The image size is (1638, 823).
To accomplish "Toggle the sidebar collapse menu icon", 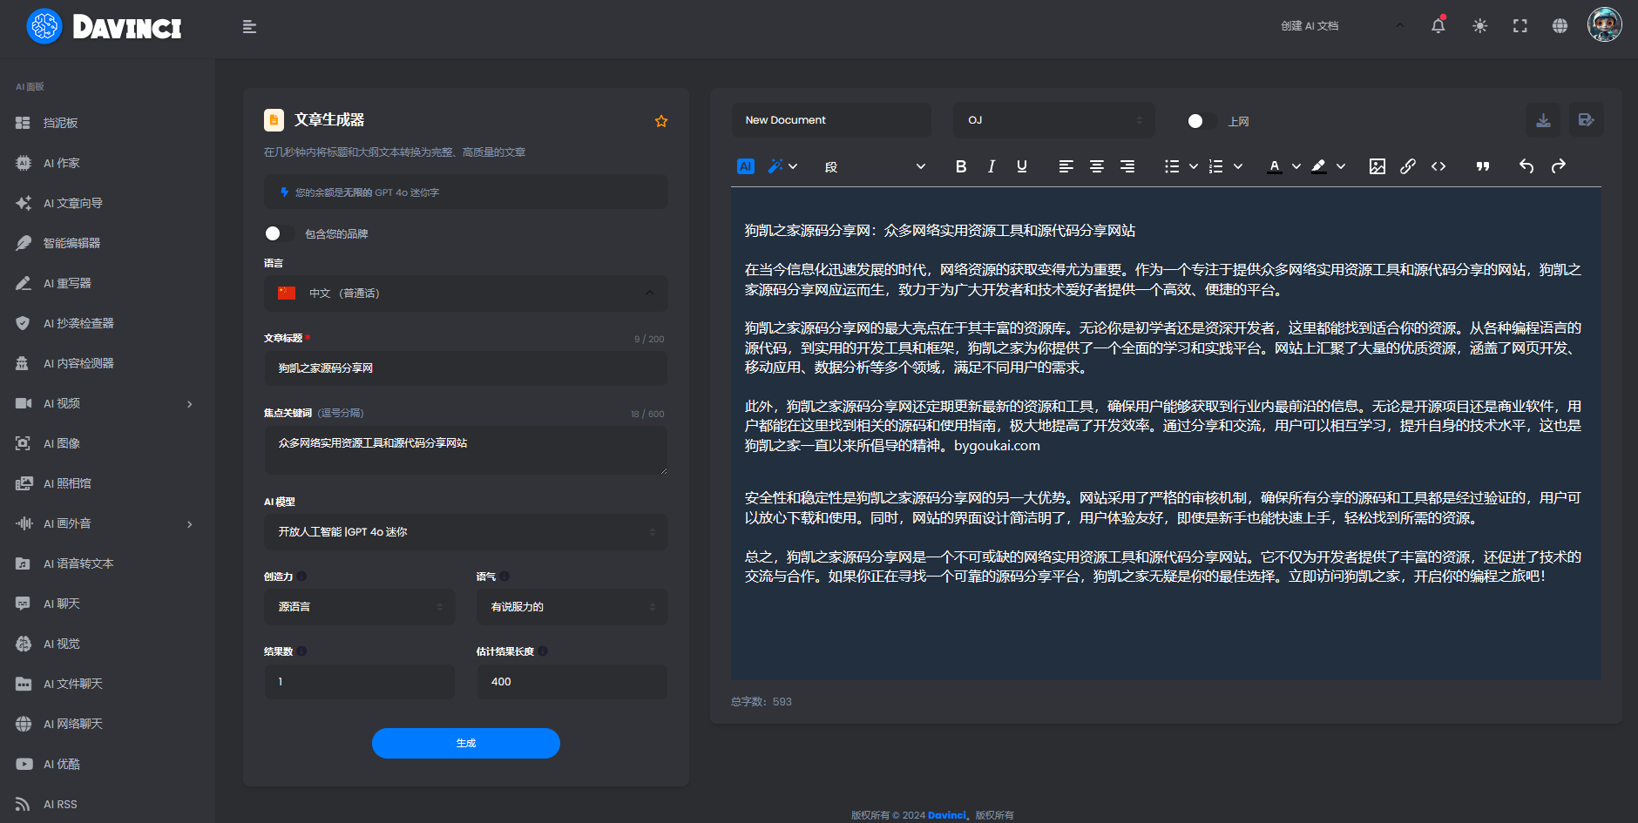I will [249, 27].
